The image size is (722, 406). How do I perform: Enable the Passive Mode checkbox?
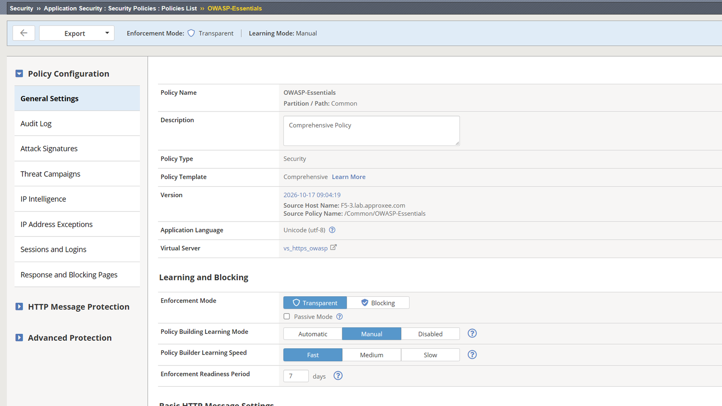287,316
